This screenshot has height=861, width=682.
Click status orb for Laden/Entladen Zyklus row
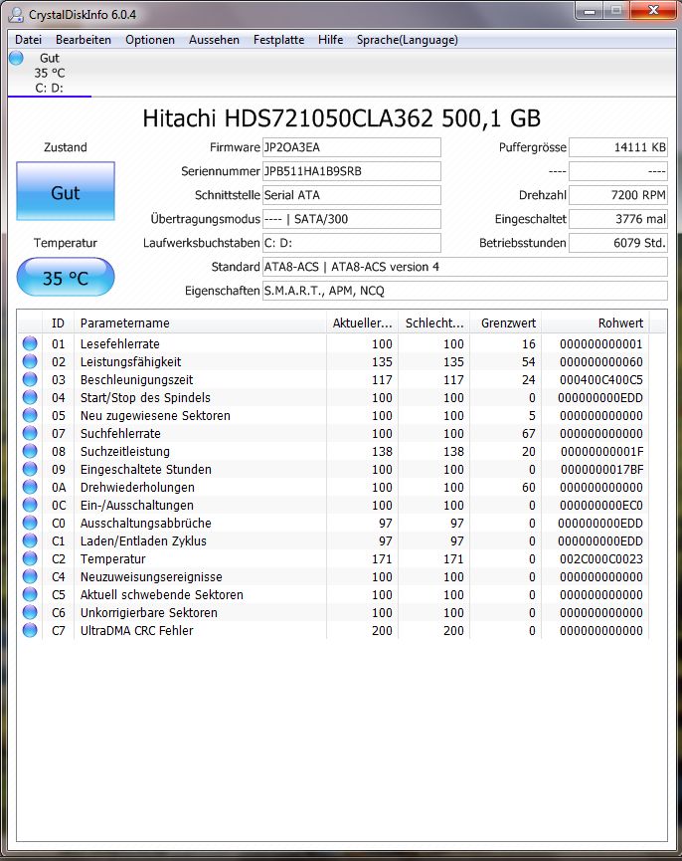point(30,540)
